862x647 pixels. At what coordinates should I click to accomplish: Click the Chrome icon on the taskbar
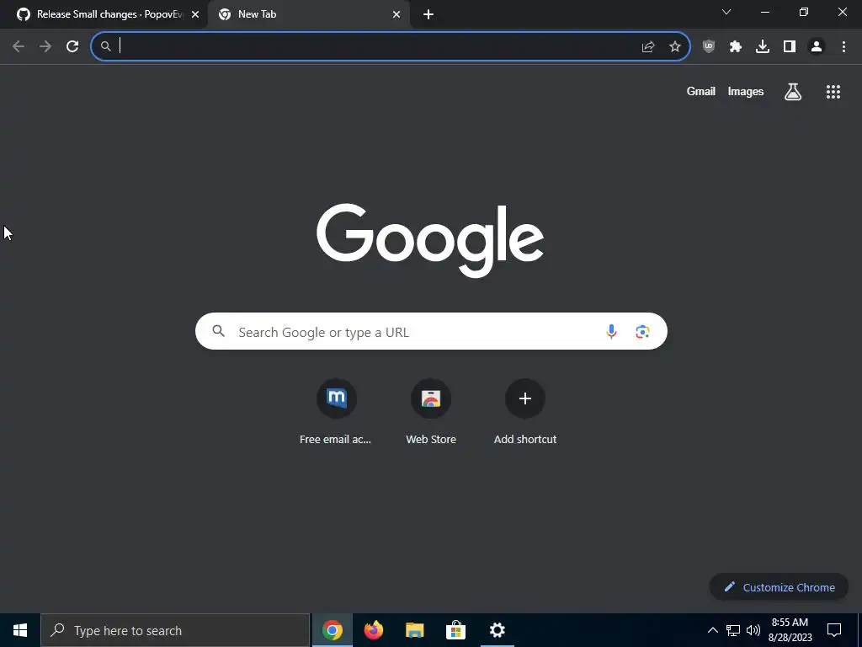332,630
